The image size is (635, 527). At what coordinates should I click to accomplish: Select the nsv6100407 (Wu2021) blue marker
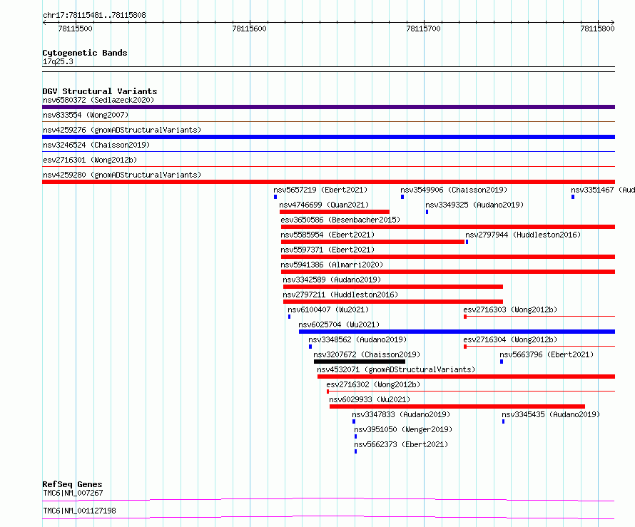tap(289, 317)
